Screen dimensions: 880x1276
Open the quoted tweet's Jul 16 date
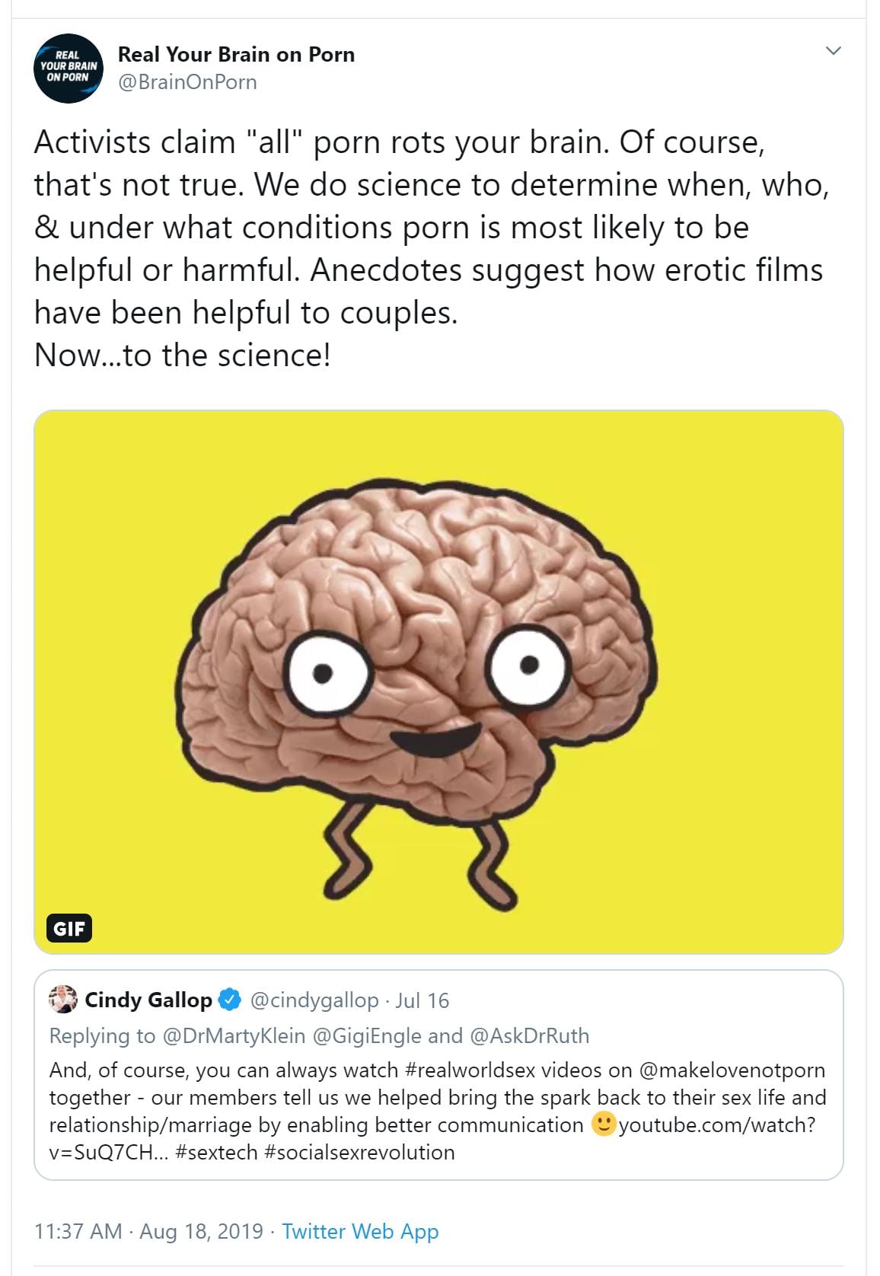tap(422, 1000)
